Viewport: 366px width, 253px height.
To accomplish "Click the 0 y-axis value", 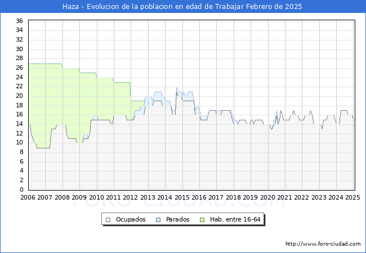I will [21, 189].
